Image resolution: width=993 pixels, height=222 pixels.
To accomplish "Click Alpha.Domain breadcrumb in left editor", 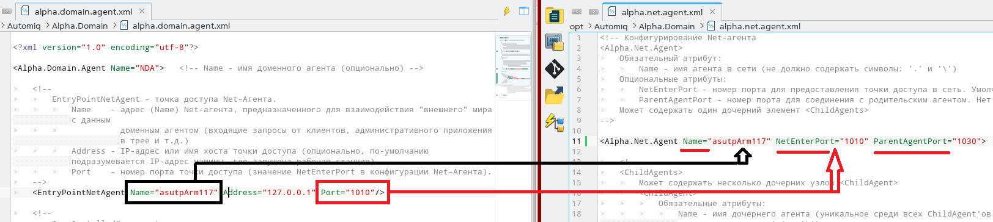I will (x=79, y=26).
